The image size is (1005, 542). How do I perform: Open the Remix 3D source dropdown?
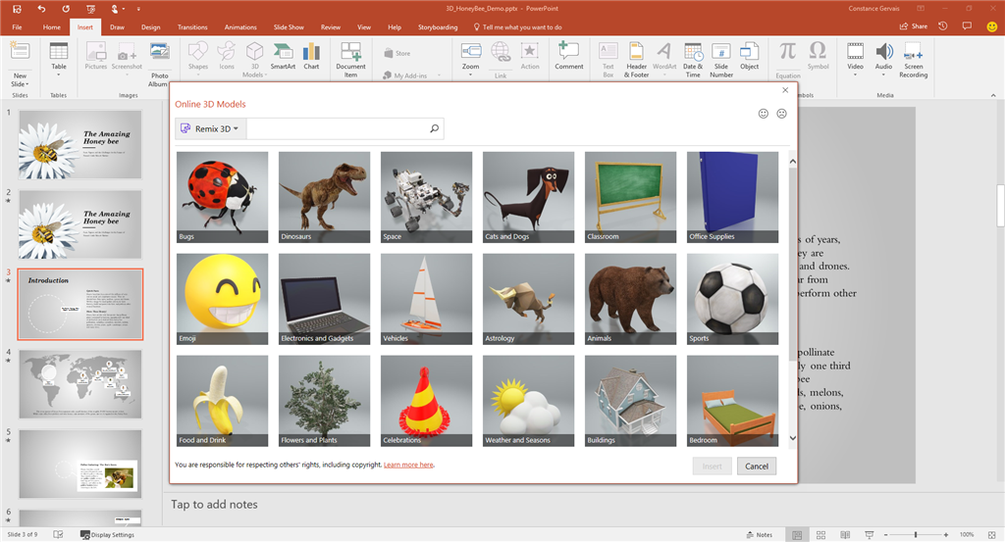[211, 128]
